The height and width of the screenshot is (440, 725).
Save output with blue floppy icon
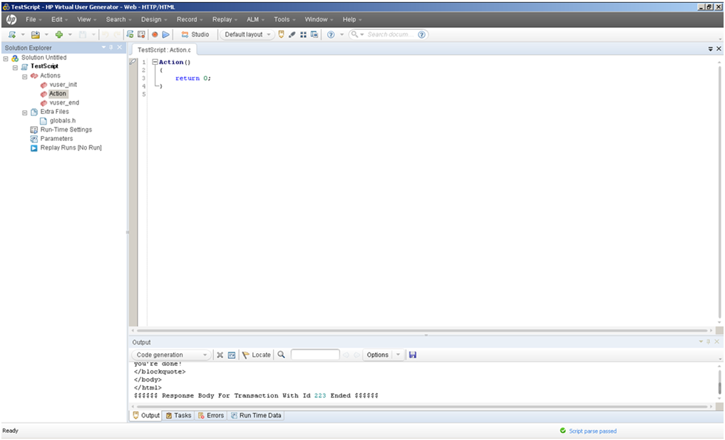pos(413,355)
